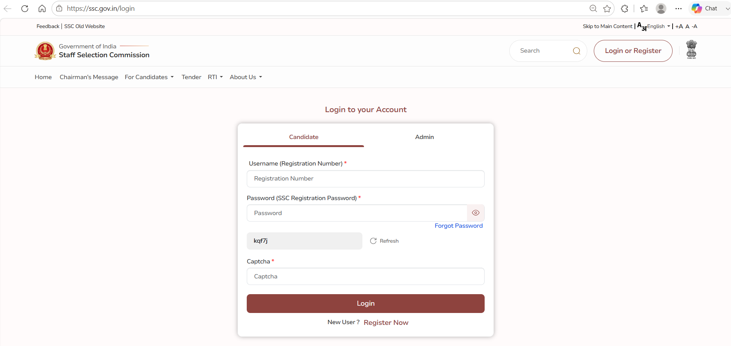Viewport: 731px width, 346px height.
Task: Toggle password visibility eye icon
Action: pyautogui.click(x=475, y=213)
